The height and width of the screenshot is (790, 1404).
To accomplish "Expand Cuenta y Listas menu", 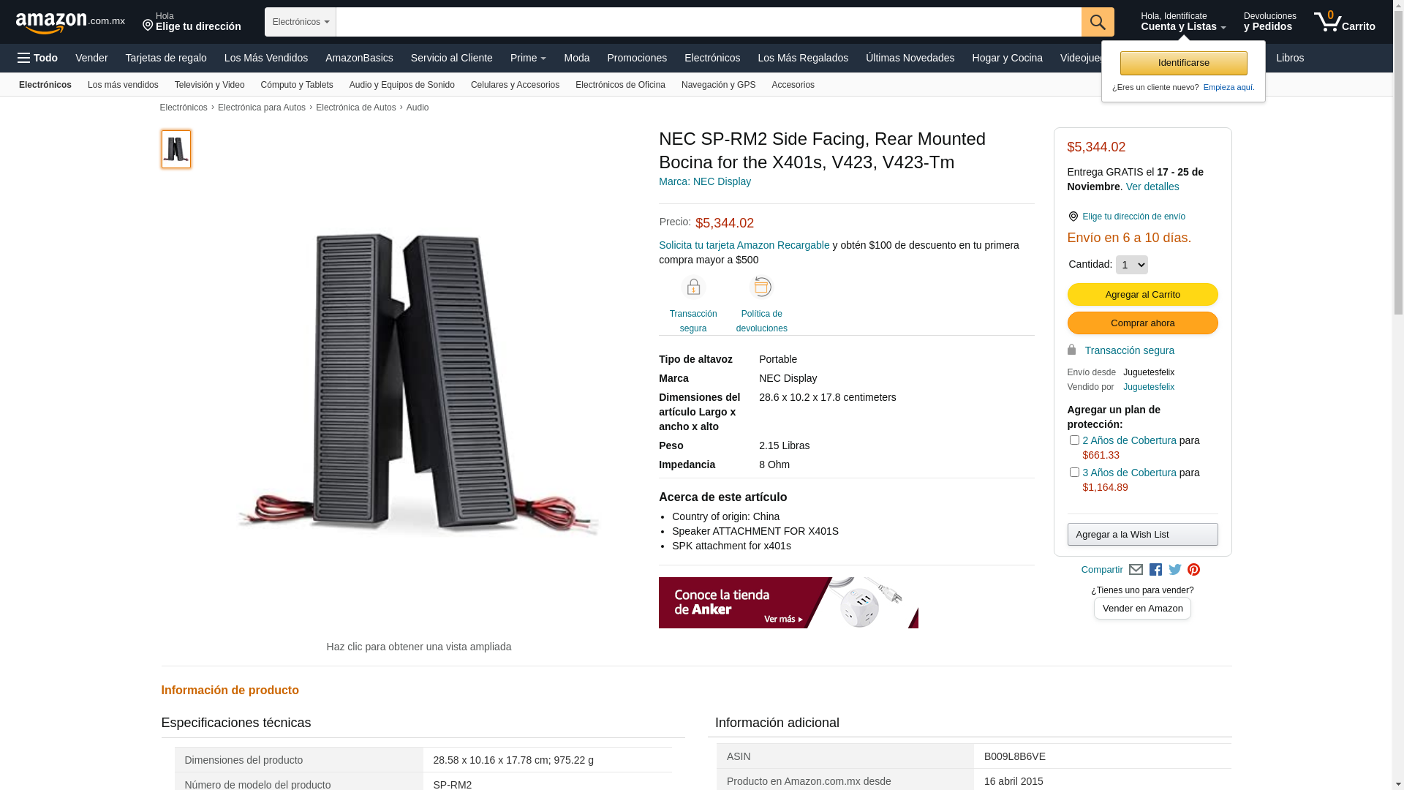I will pos(1183,22).
